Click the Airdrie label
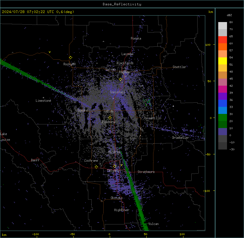244x238 pixels. click(x=114, y=152)
